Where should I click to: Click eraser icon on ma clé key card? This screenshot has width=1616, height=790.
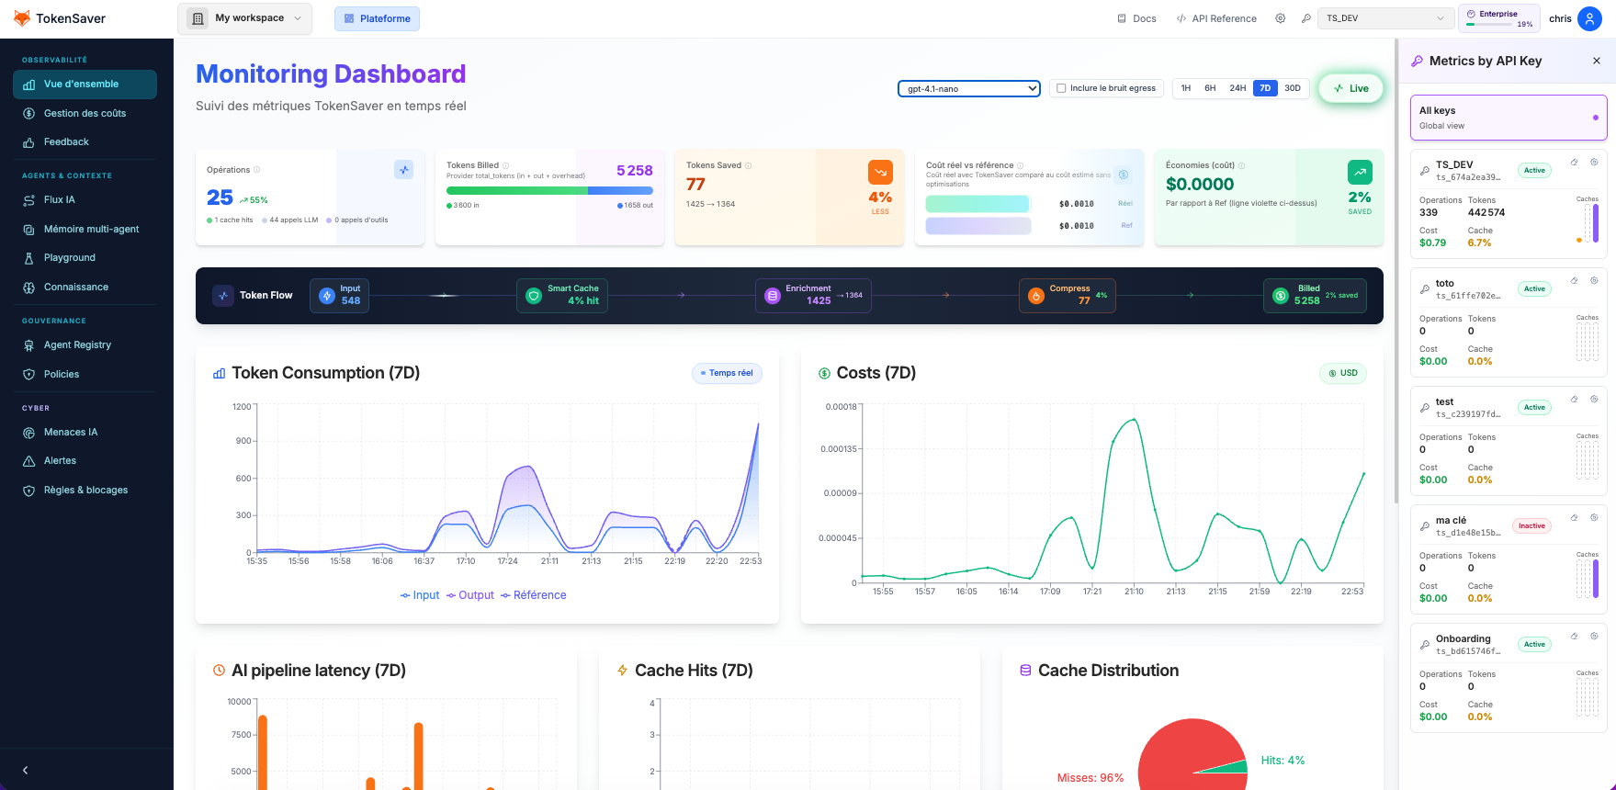coord(1574,517)
